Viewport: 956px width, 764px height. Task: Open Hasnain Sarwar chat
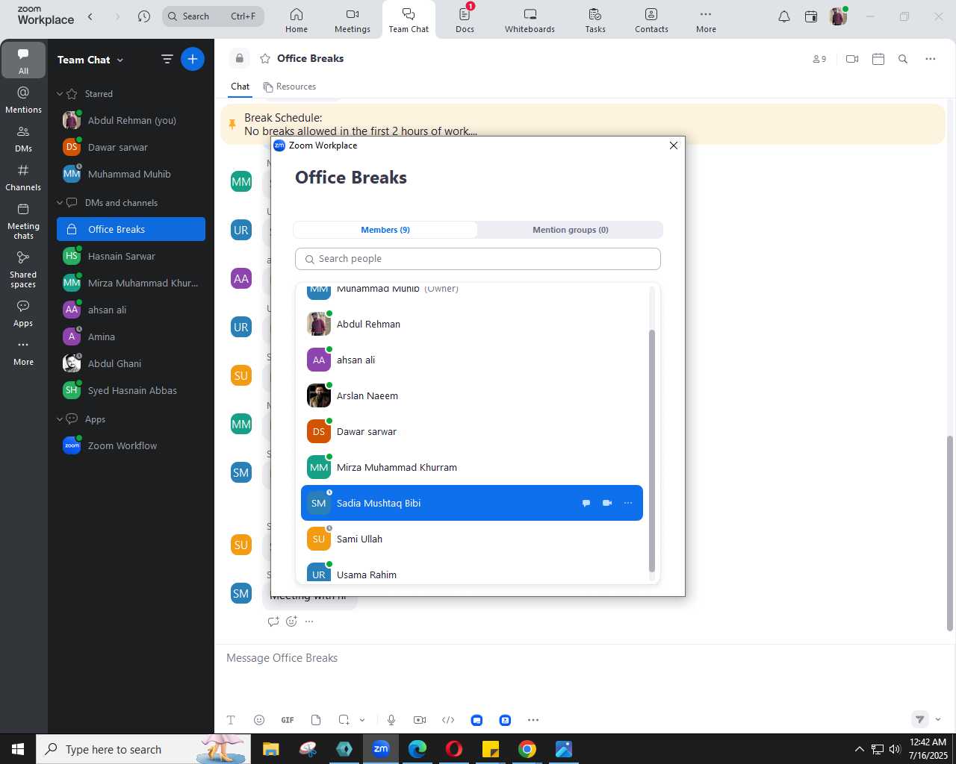pyautogui.click(x=131, y=256)
